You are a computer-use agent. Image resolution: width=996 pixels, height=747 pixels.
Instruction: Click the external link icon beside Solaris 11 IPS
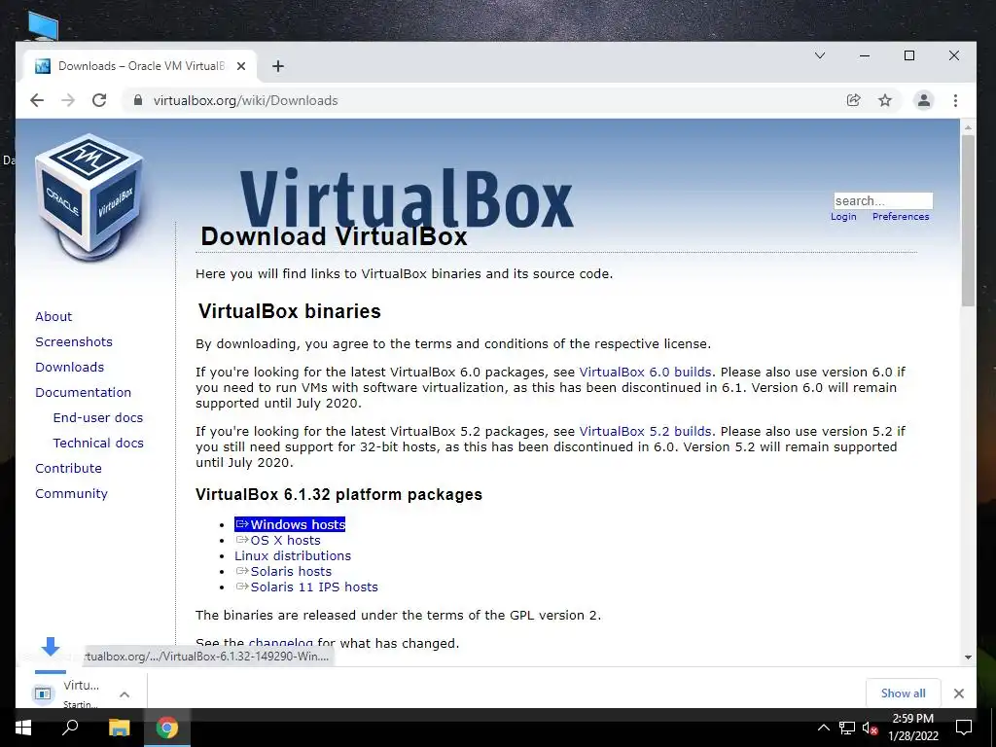[x=242, y=587]
